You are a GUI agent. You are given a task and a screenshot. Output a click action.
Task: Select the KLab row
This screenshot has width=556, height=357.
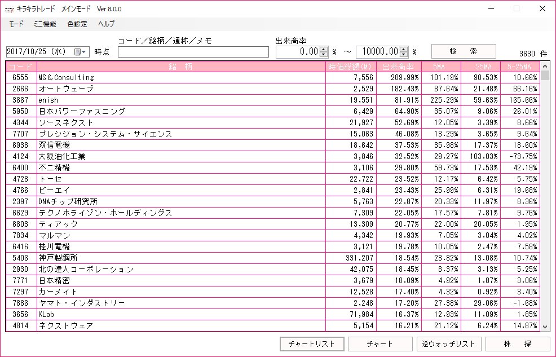tap(273, 315)
